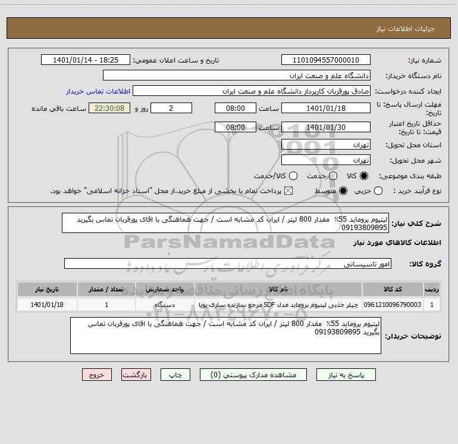Click the اطلاعات کالاهای مورد نیاز section heading
Viewport: 458px width, 444px height.
(x=397, y=243)
